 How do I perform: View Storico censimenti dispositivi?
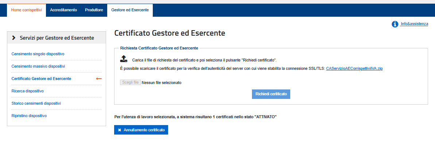pyautogui.click(x=36, y=103)
